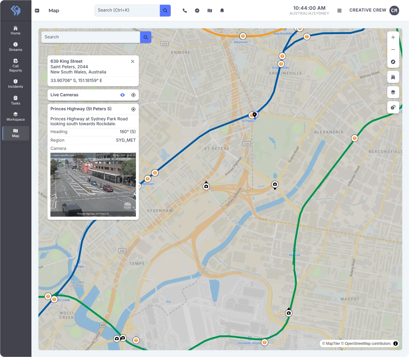This screenshot has height=357, width=409.
Task: Close the 639 King Street address card
Action: [133, 62]
